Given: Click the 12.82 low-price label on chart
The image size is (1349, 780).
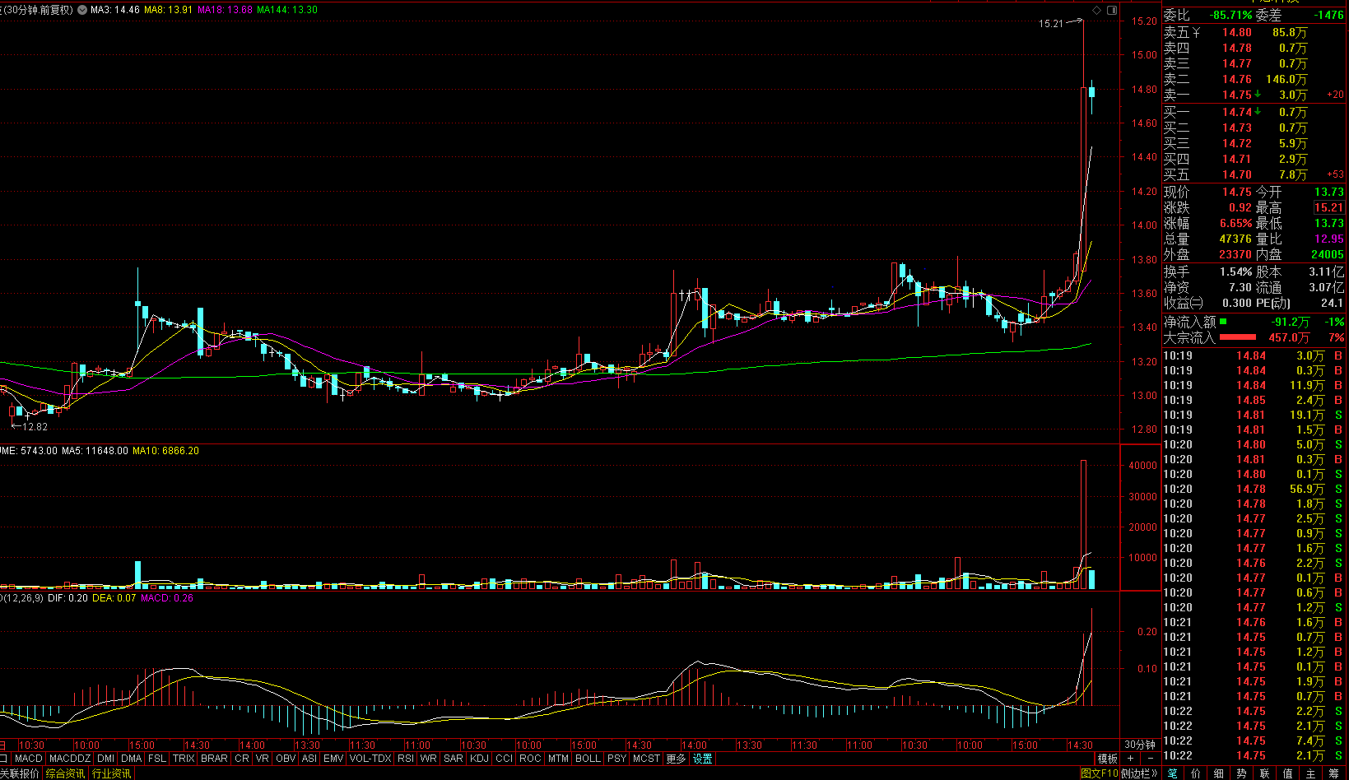Looking at the screenshot, I should click(35, 427).
